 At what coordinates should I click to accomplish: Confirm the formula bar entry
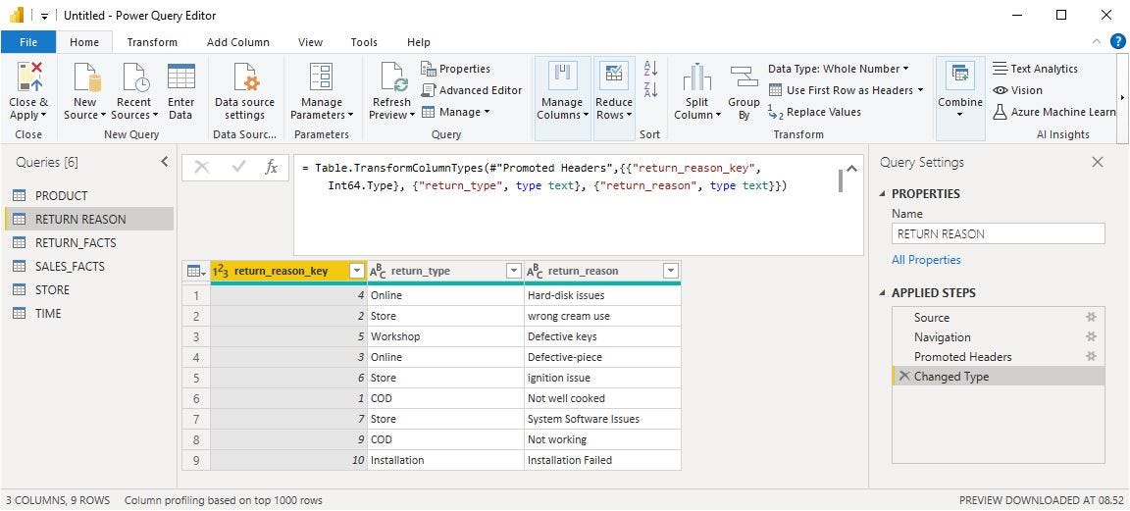tap(238, 167)
